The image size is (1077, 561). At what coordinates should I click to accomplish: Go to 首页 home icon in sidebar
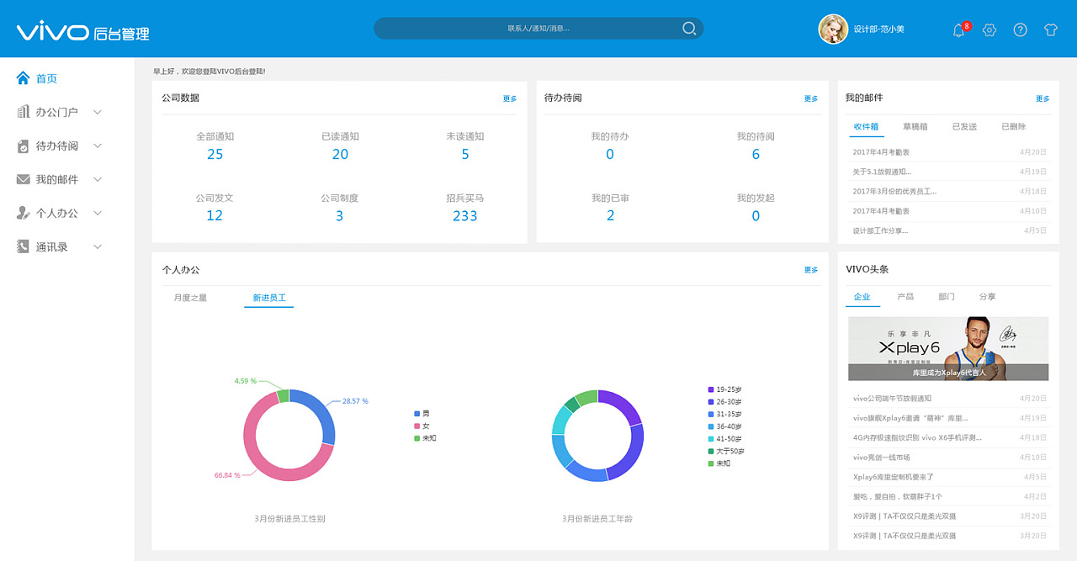pyautogui.click(x=24, y=78)
